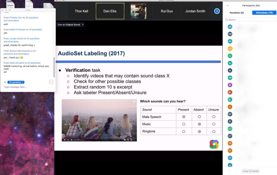Click the green single-letter A avatar
Viewport: 277px width, 175px height.
tap(230, 56)
